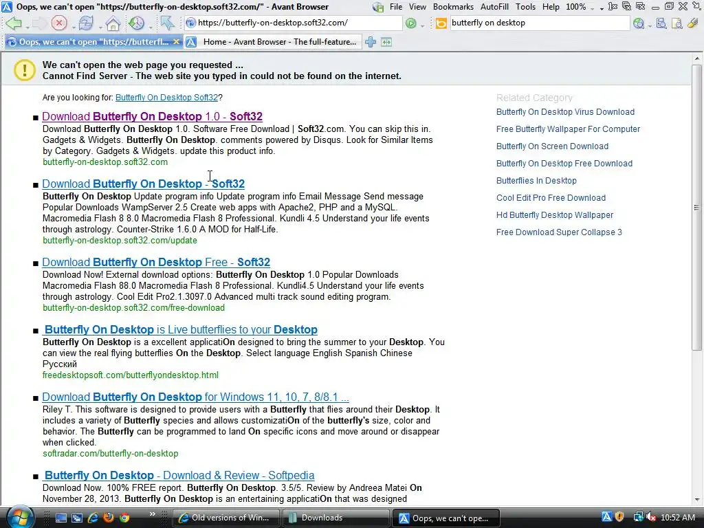Click the network tray icon
Image resolution: width=704 pixels, height=528 pixels.
click(x=638, y=517)
